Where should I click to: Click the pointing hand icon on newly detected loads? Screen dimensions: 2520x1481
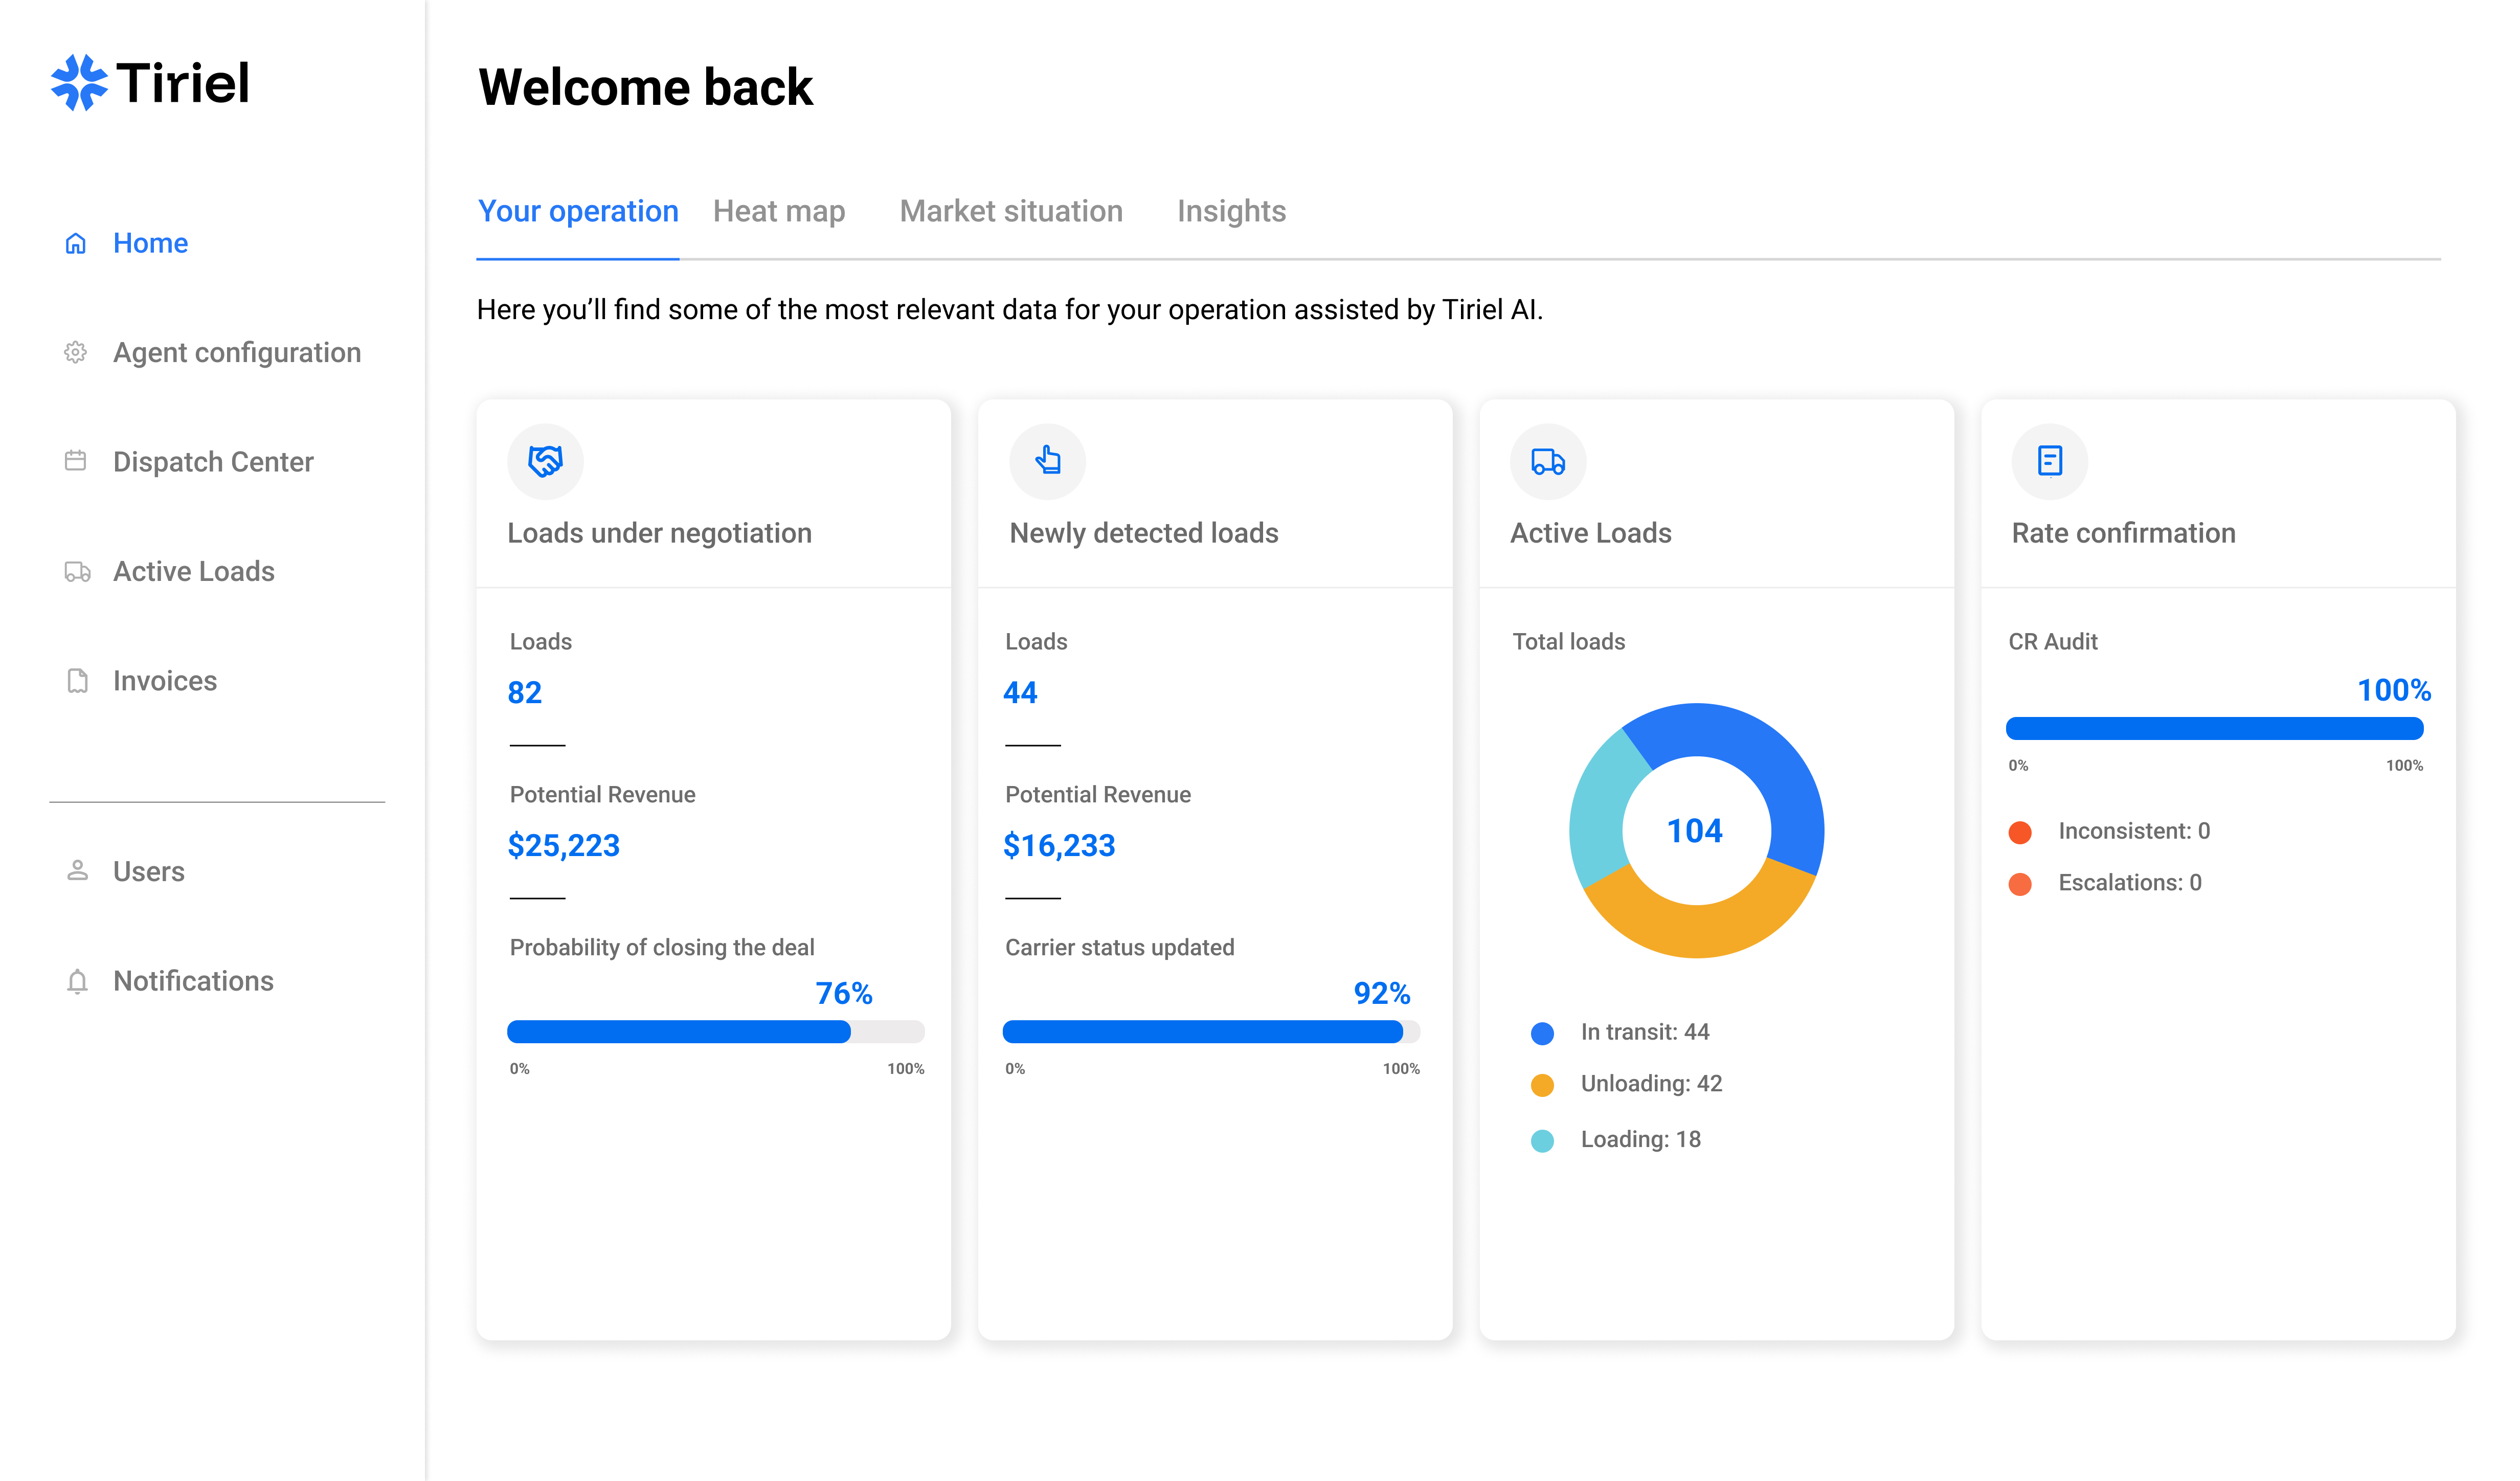[x=1047, y=461]
